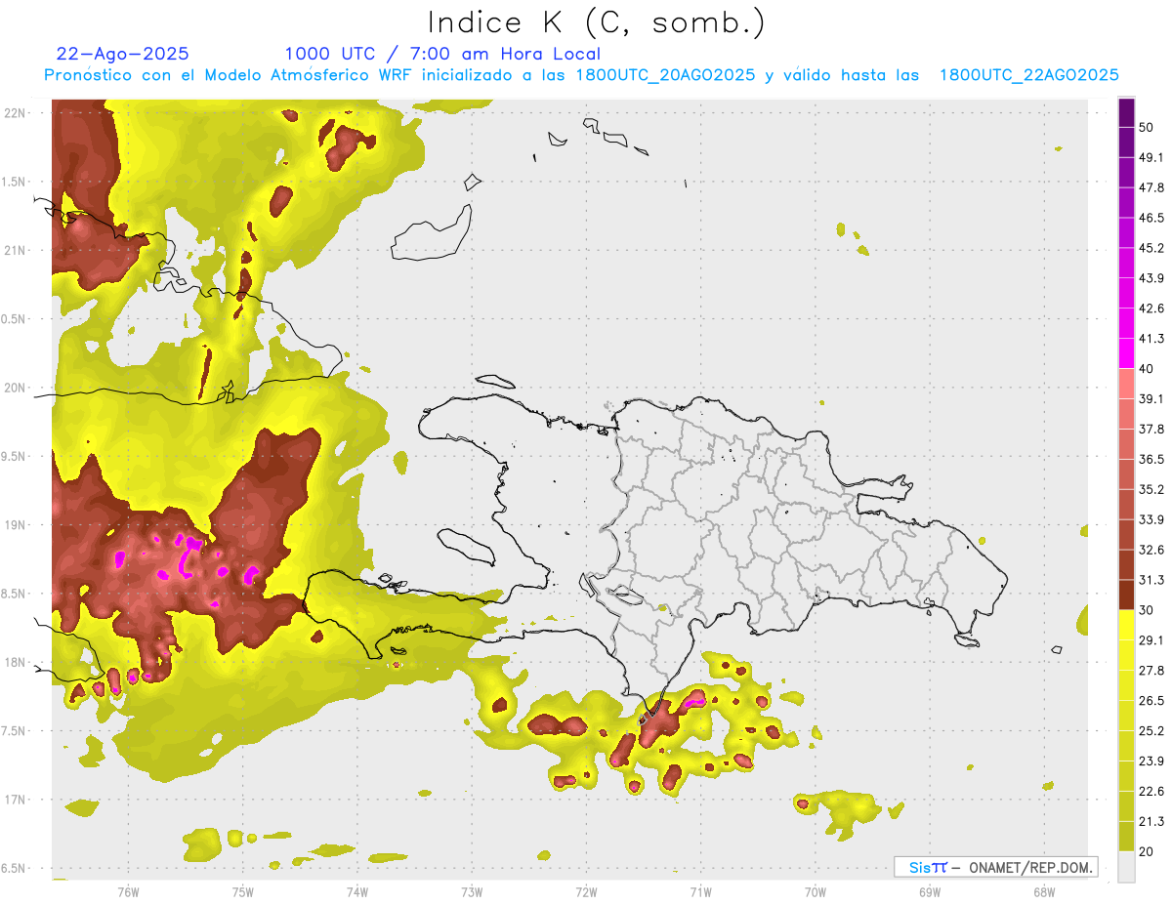
Task: Click the '22.6' colorbar value
Action: 1151,792
